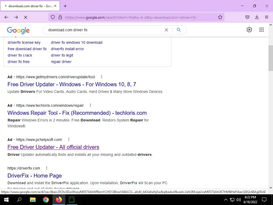The width and height of the screenshot is (273, 205).
Task: Search related: driverfix license key
Action: coord(24,42)
